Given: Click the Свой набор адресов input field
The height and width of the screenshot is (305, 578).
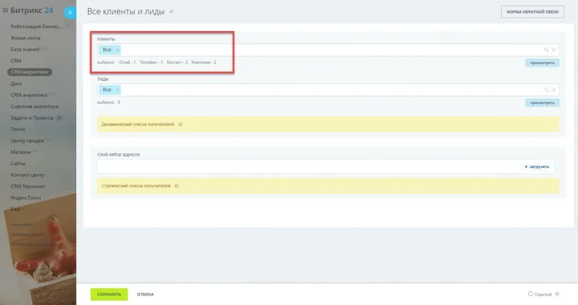Looking at the screenshot, I should [308, 167].
